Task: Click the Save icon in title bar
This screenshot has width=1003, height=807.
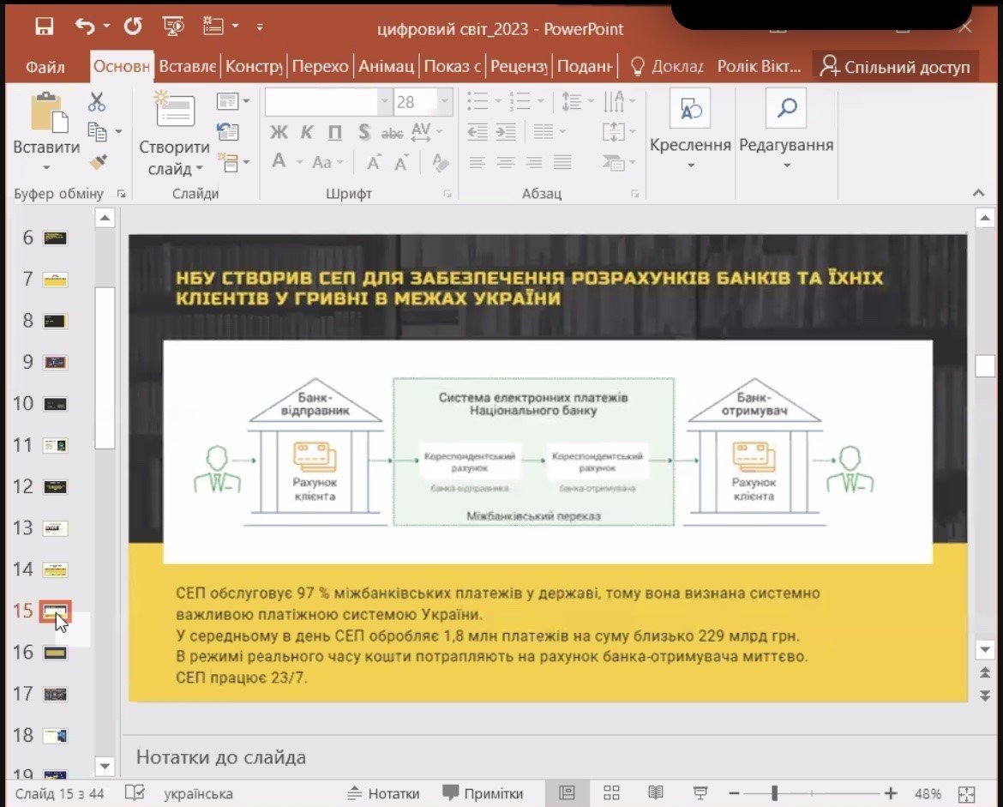Action: click(x=45, y=27)
